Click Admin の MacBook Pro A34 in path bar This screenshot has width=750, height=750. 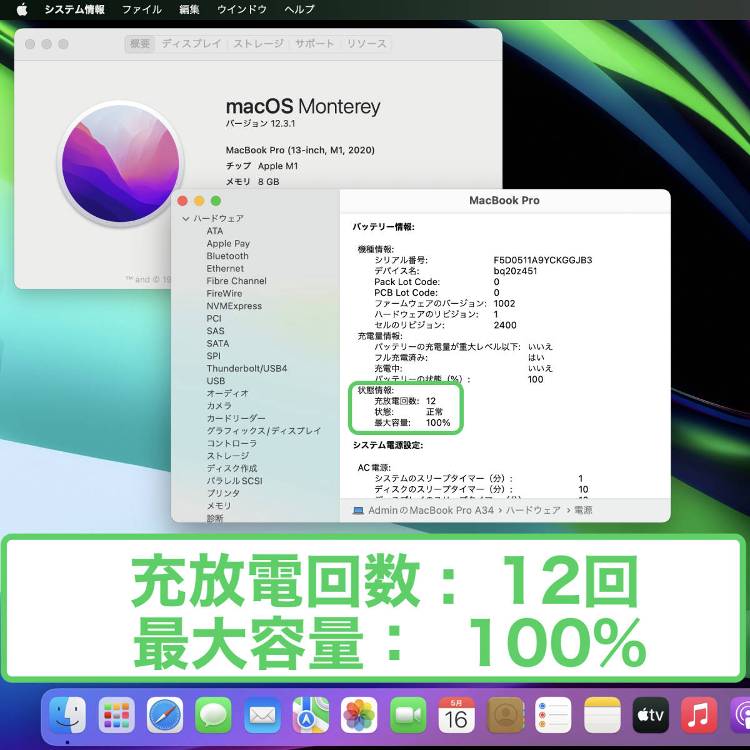431,511
